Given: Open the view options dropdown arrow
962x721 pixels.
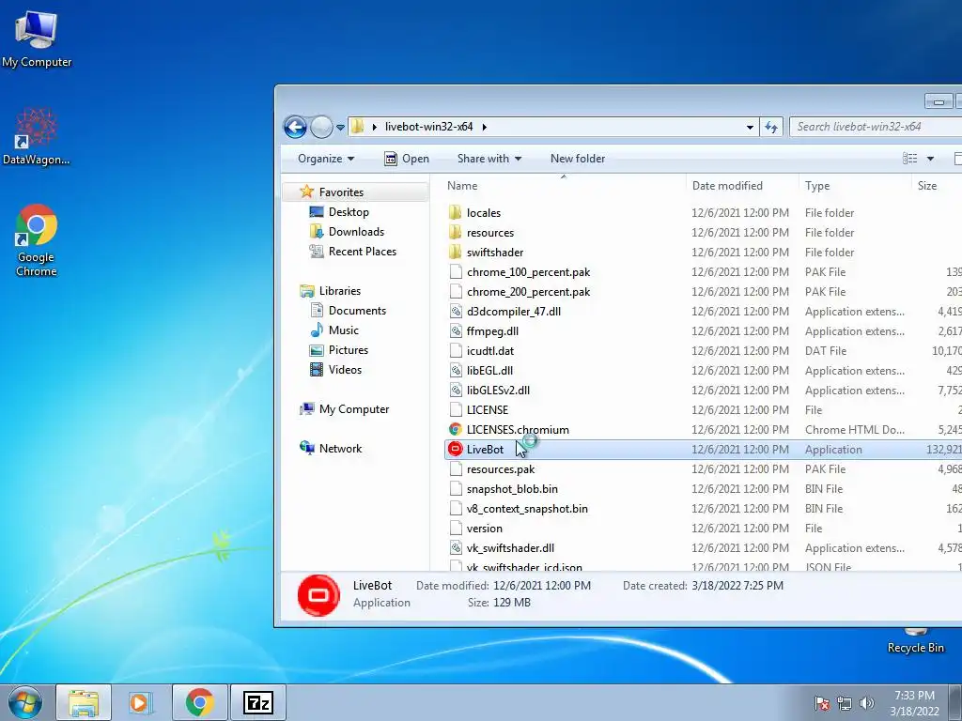Looking at the screenshot, I should click(x=930, y=159).
